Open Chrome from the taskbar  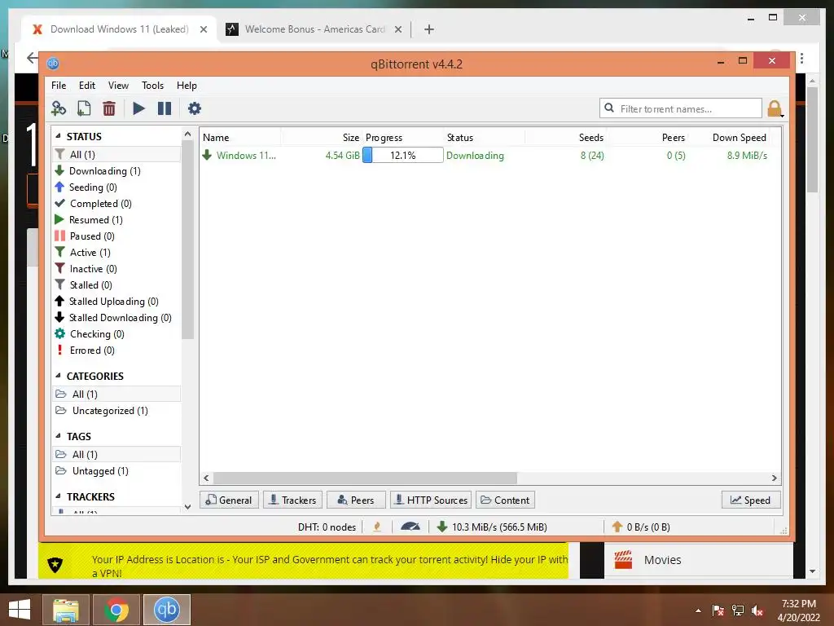[116, 610]
